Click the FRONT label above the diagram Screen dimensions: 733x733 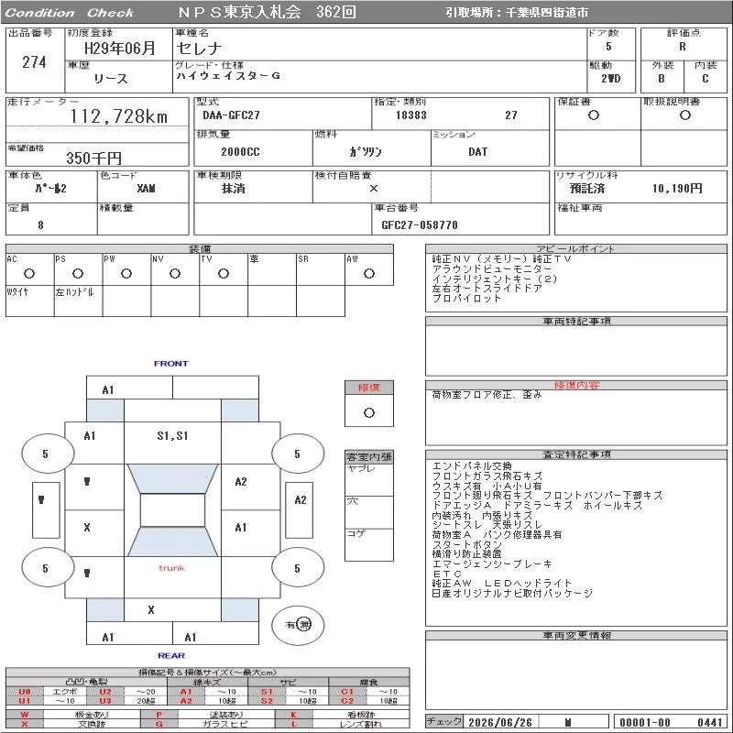[171, 363]
